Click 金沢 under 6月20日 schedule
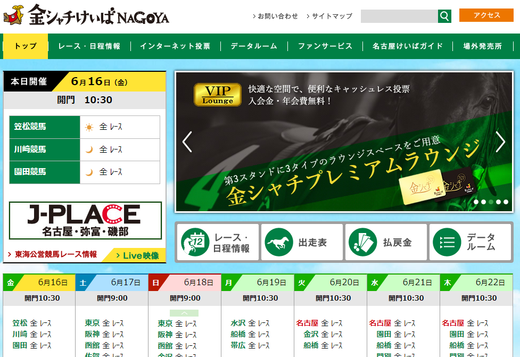Viewport: 520px width, 357px height. coord(311,334)
